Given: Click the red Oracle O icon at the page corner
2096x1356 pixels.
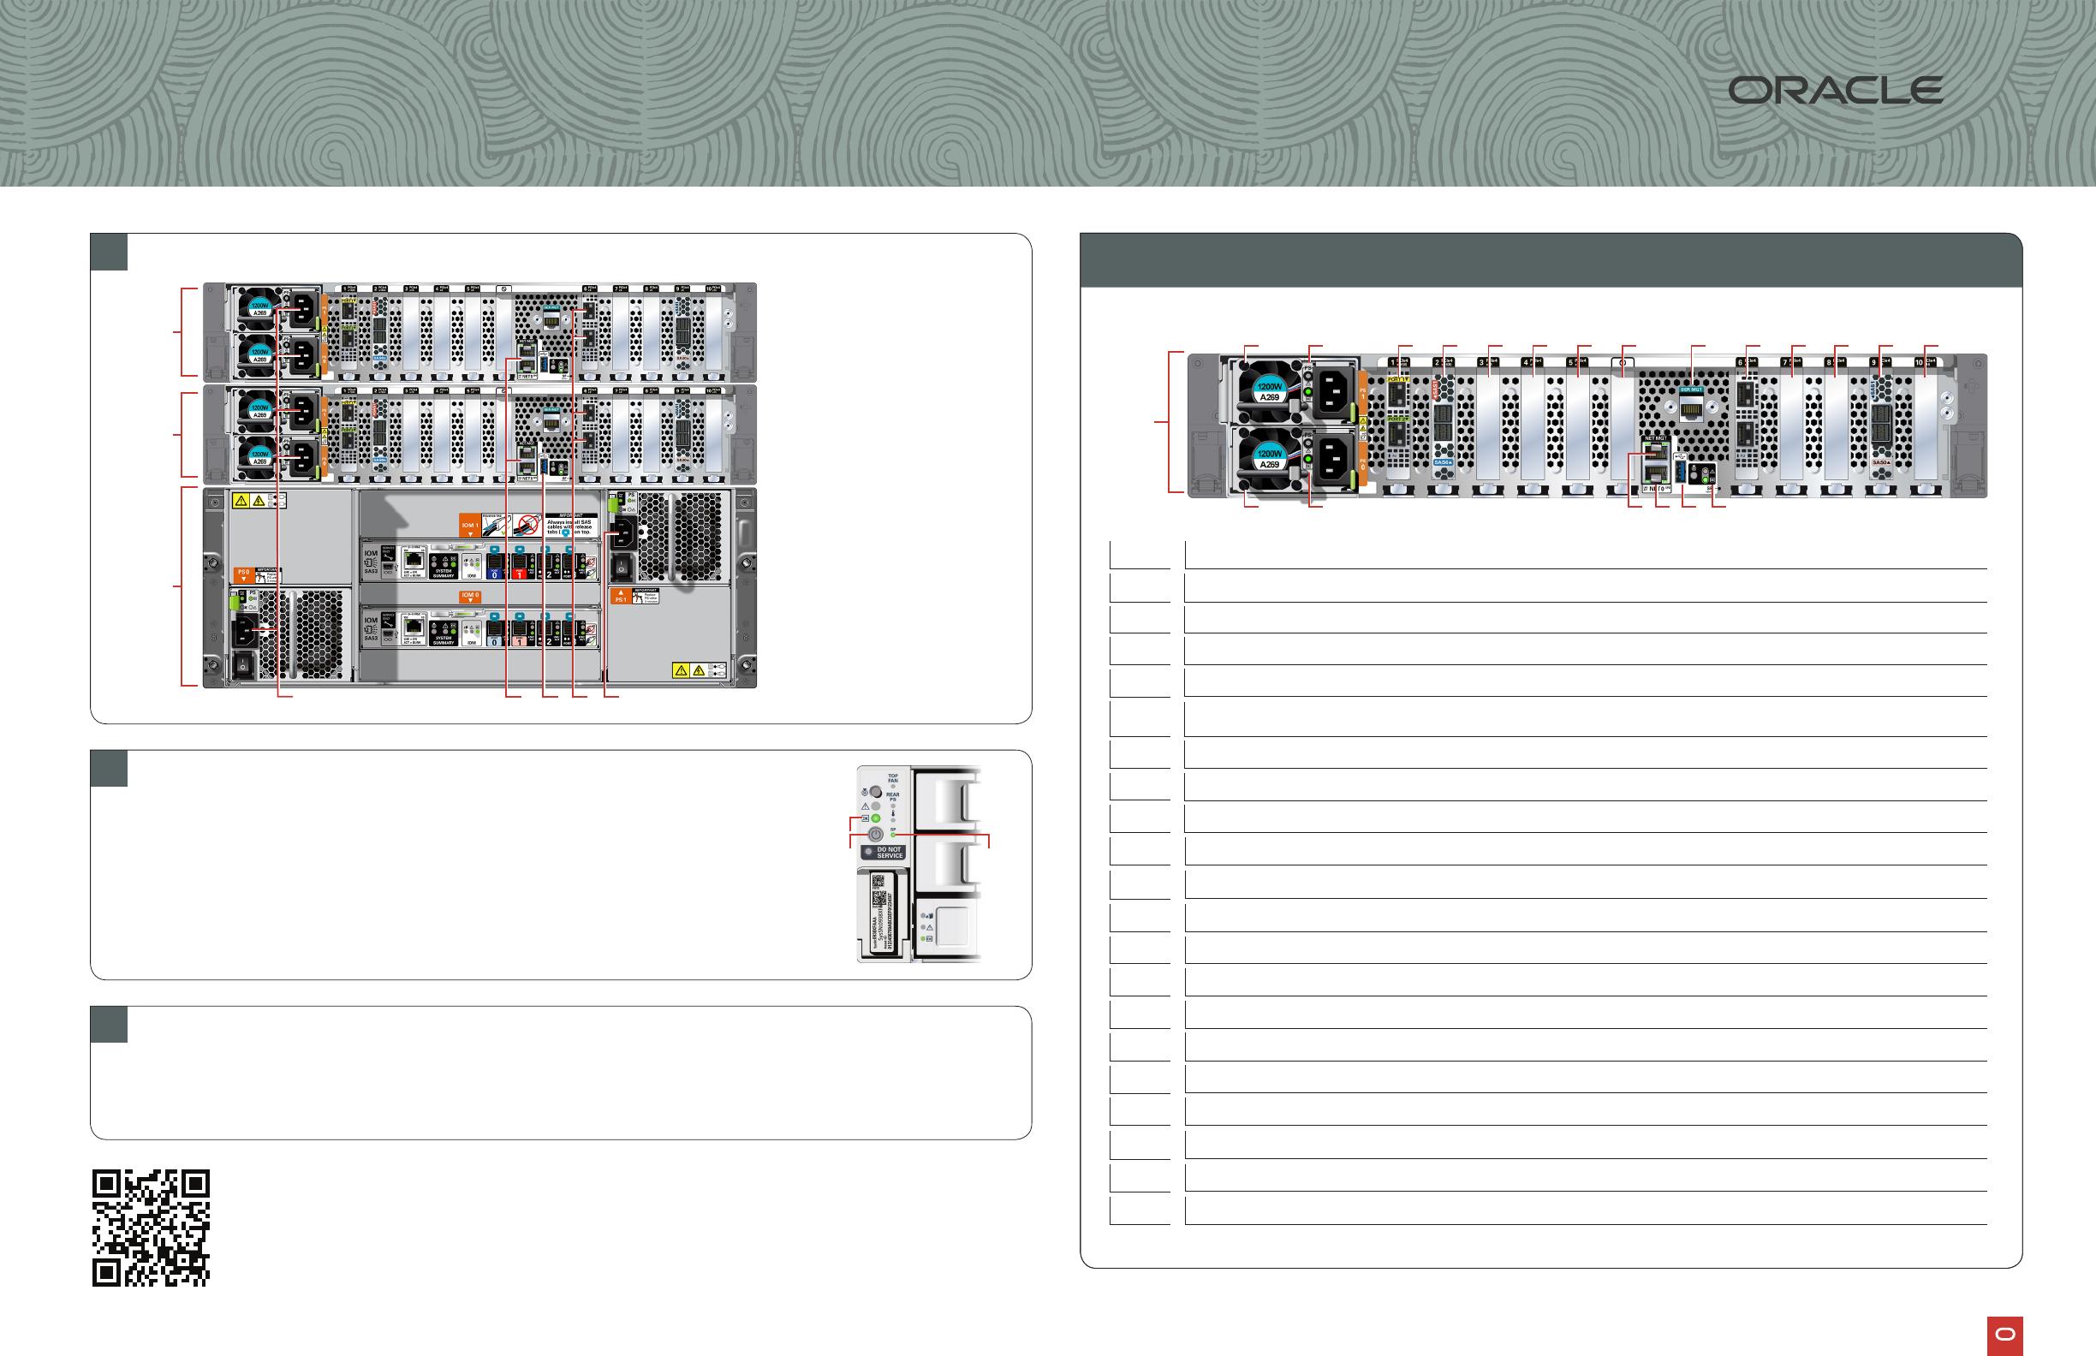Looking at the screenshot, I should point(2005,1335).
